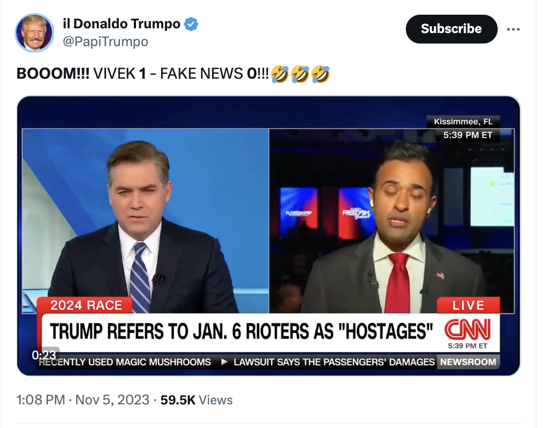
Task: Click the BOOOM!!! VIVEK 1 tweet text
Action: click(142, 74)
